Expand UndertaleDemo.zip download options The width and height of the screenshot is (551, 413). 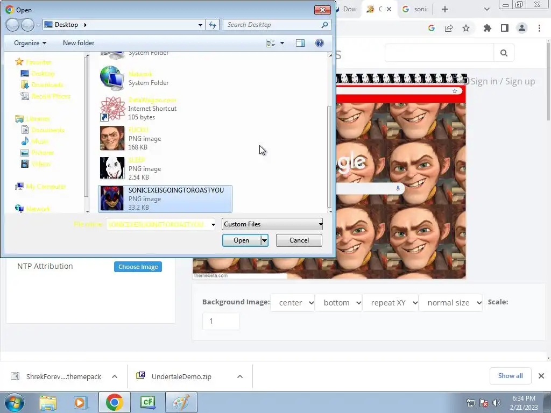pos(239,376)
